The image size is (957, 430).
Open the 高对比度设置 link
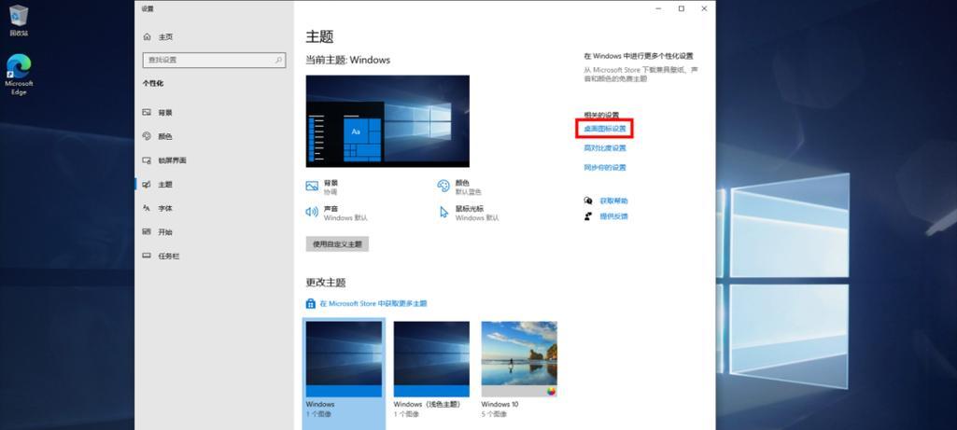click(605, 148)
